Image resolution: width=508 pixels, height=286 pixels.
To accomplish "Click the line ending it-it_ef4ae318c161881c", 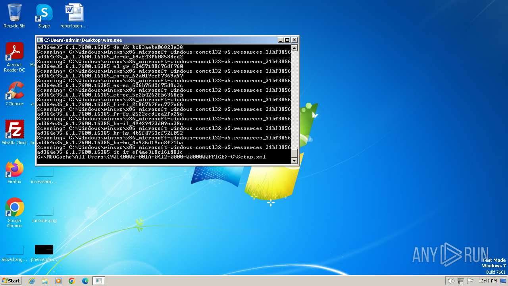I will (x=110, y=152).
